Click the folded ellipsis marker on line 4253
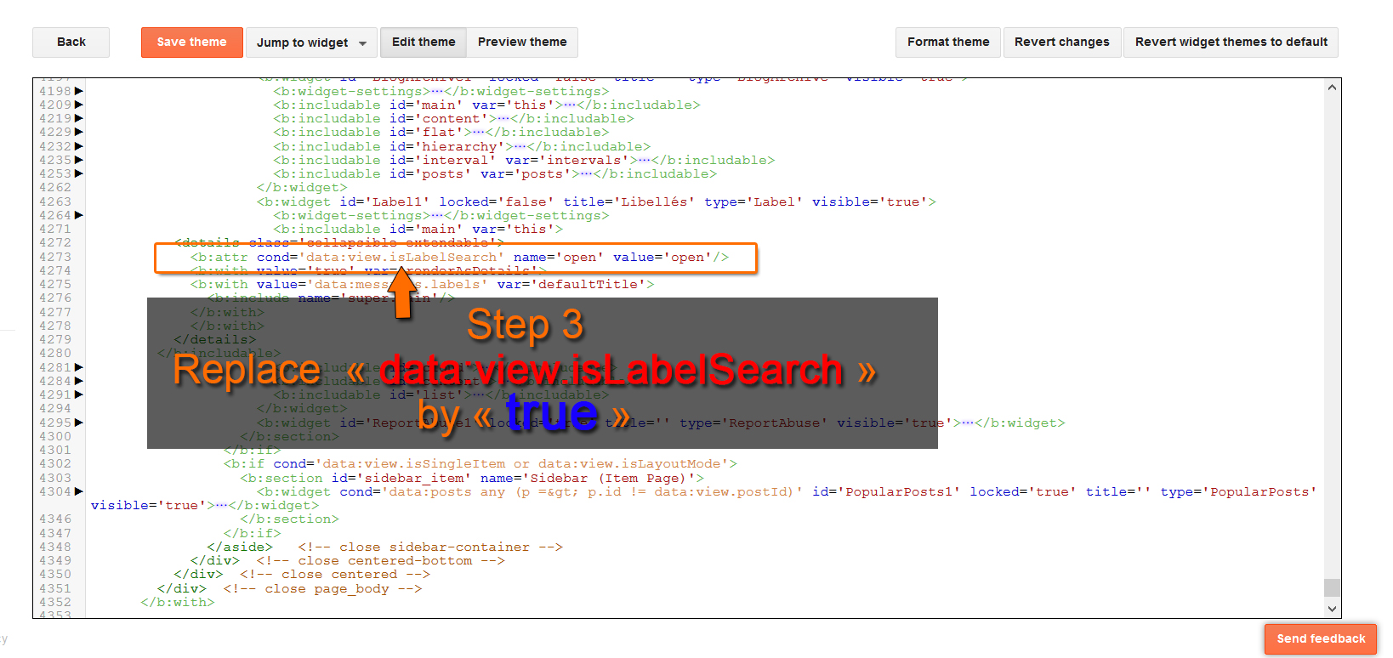The height and width of the screenshot is (658, 1393). [x=587, y=173]
